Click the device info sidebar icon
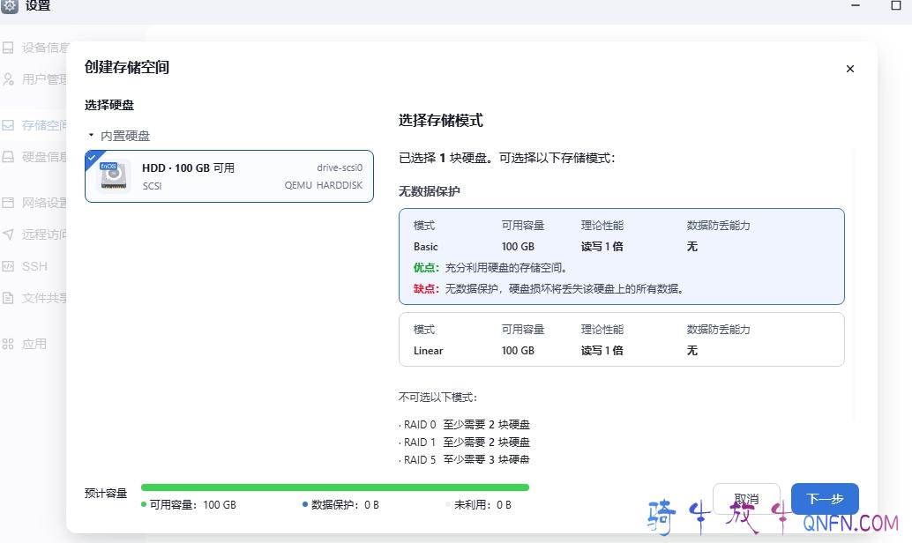This screenshot has height=543, width=912. pyautogui.click(x=8, y=48)
